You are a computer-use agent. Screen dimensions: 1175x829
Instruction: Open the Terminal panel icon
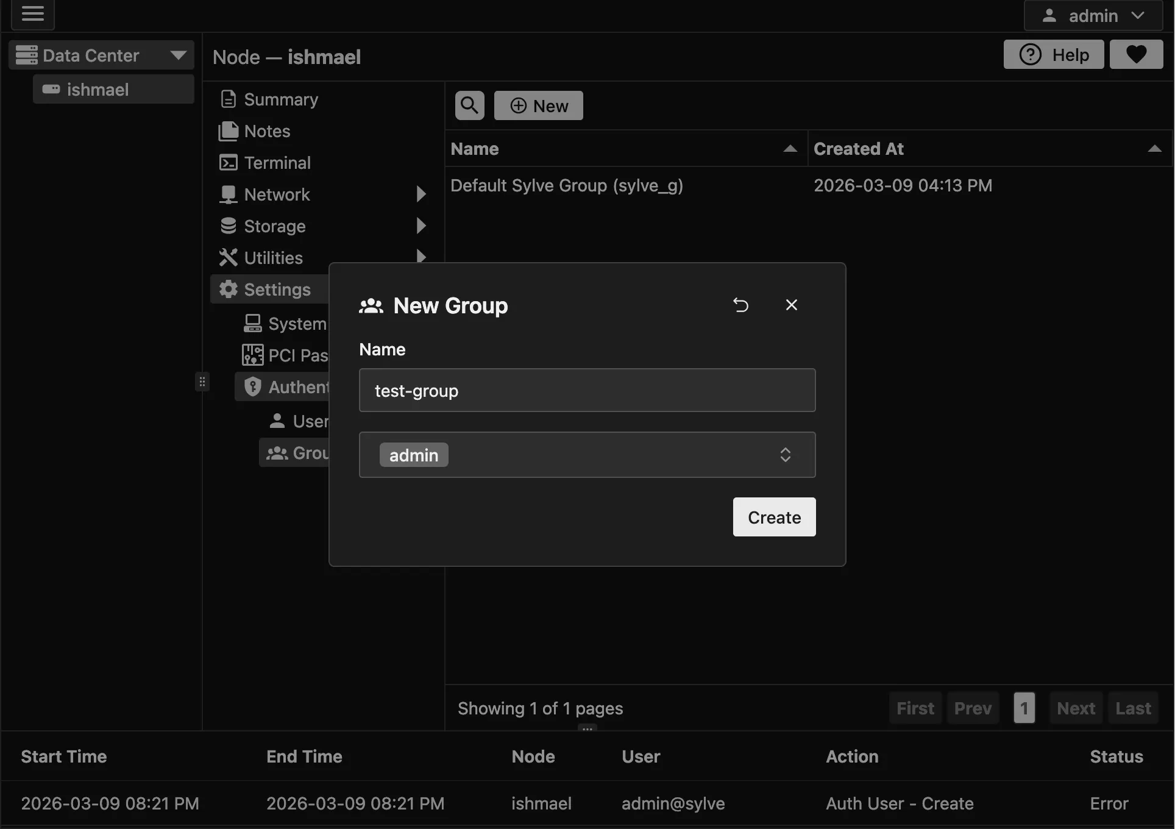pos(228,163)
